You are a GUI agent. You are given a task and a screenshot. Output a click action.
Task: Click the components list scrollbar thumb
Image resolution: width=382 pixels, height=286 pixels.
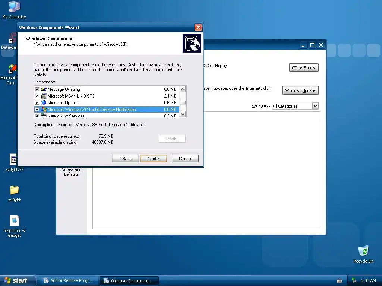click(x=183, y=103)
